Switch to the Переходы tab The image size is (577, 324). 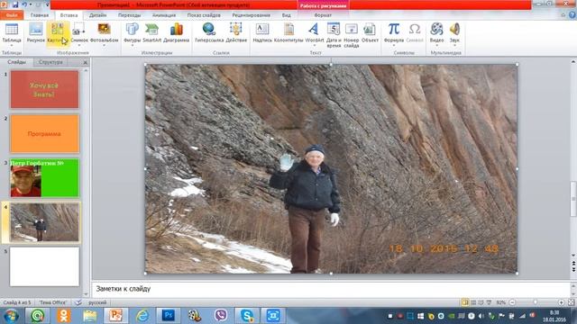[129, 15]
